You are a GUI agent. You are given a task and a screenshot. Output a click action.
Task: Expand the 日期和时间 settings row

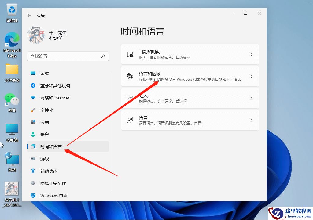pyautogui.click(x=190, y=54)
